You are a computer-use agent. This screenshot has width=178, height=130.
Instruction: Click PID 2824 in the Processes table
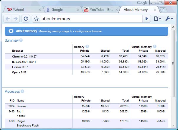tap(11, 106)
